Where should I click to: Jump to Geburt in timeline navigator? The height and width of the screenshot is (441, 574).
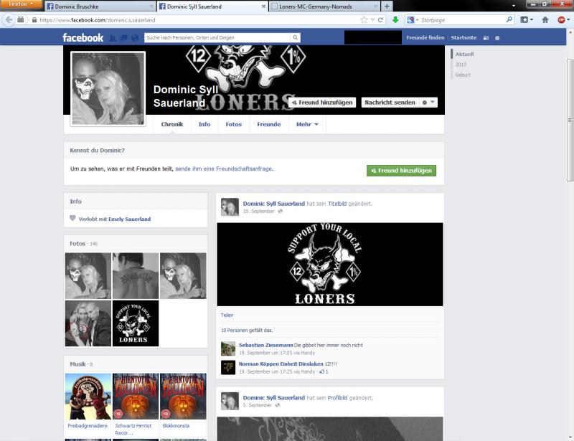[x=463, y=75]
